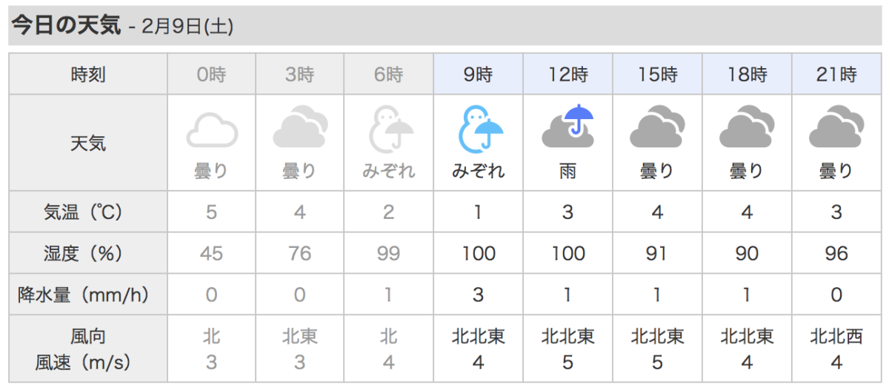Select the 12時 column header
Image resolution: width=889 pixels, height=387 pixels.
coord(568,74)
